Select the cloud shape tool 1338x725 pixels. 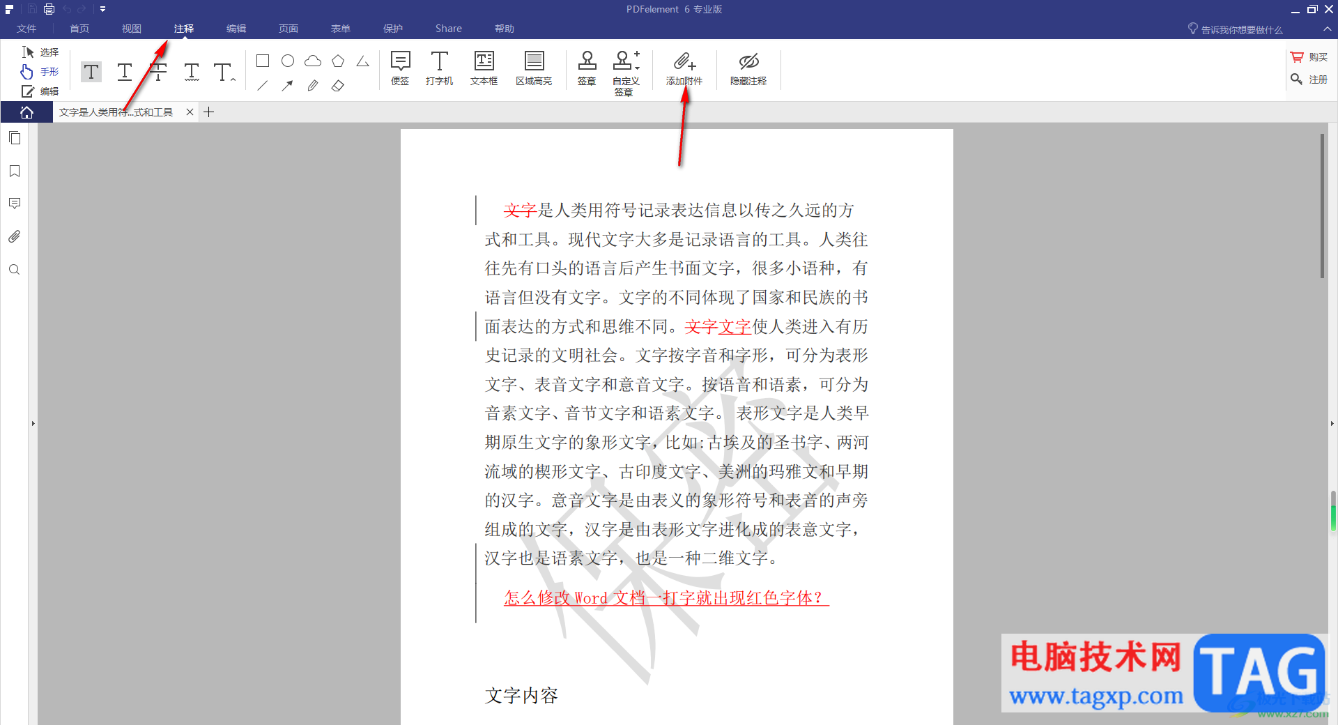click(313, 61)
